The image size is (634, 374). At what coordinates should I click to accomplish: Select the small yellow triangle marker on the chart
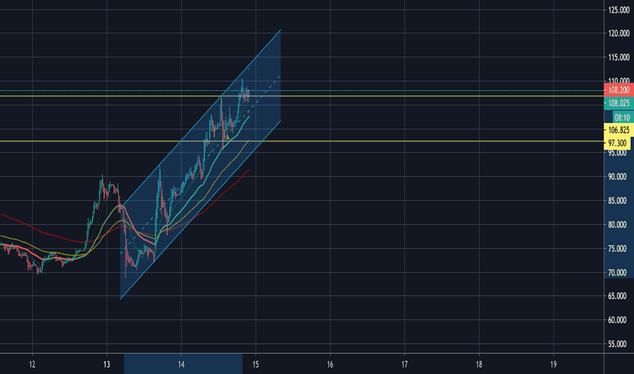228,137
